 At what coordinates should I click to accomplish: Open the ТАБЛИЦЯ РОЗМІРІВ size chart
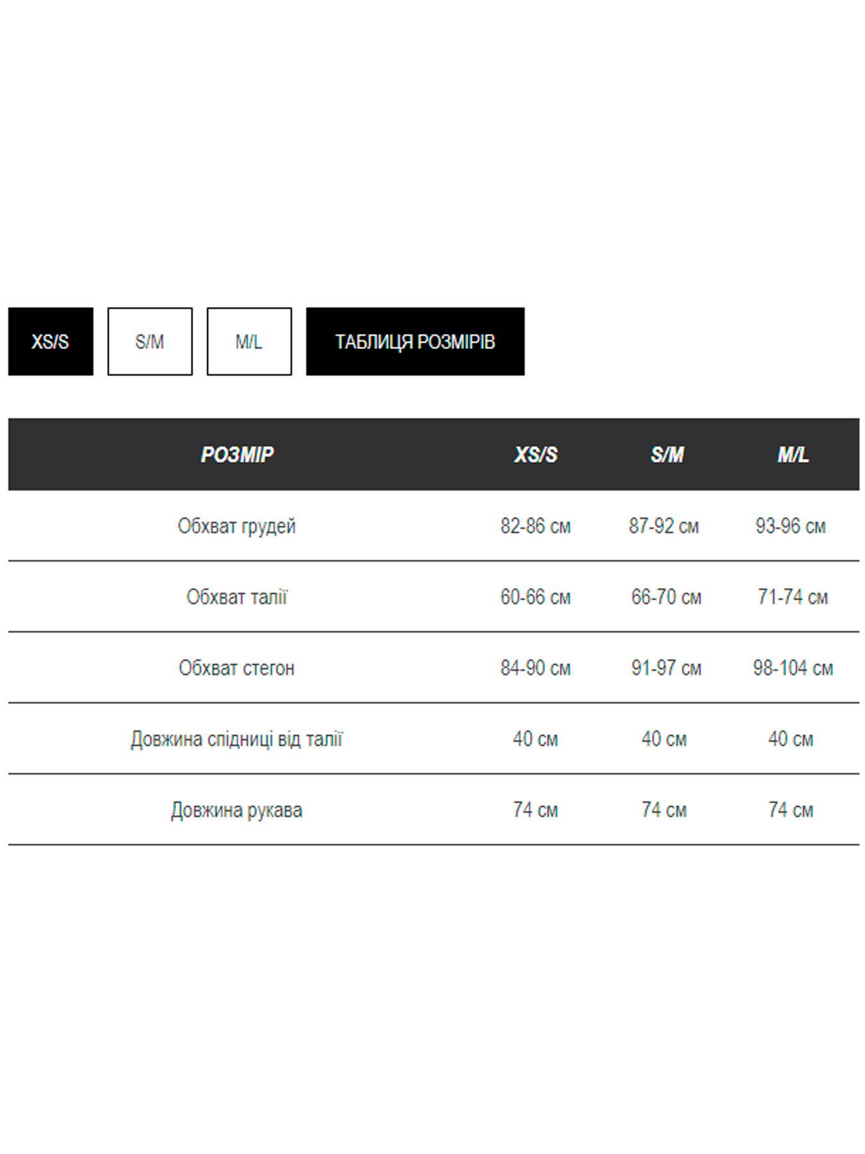pos(415,341)
